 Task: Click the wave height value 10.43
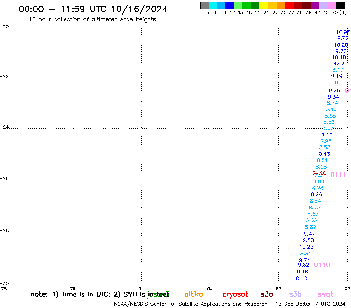(323, 154)
